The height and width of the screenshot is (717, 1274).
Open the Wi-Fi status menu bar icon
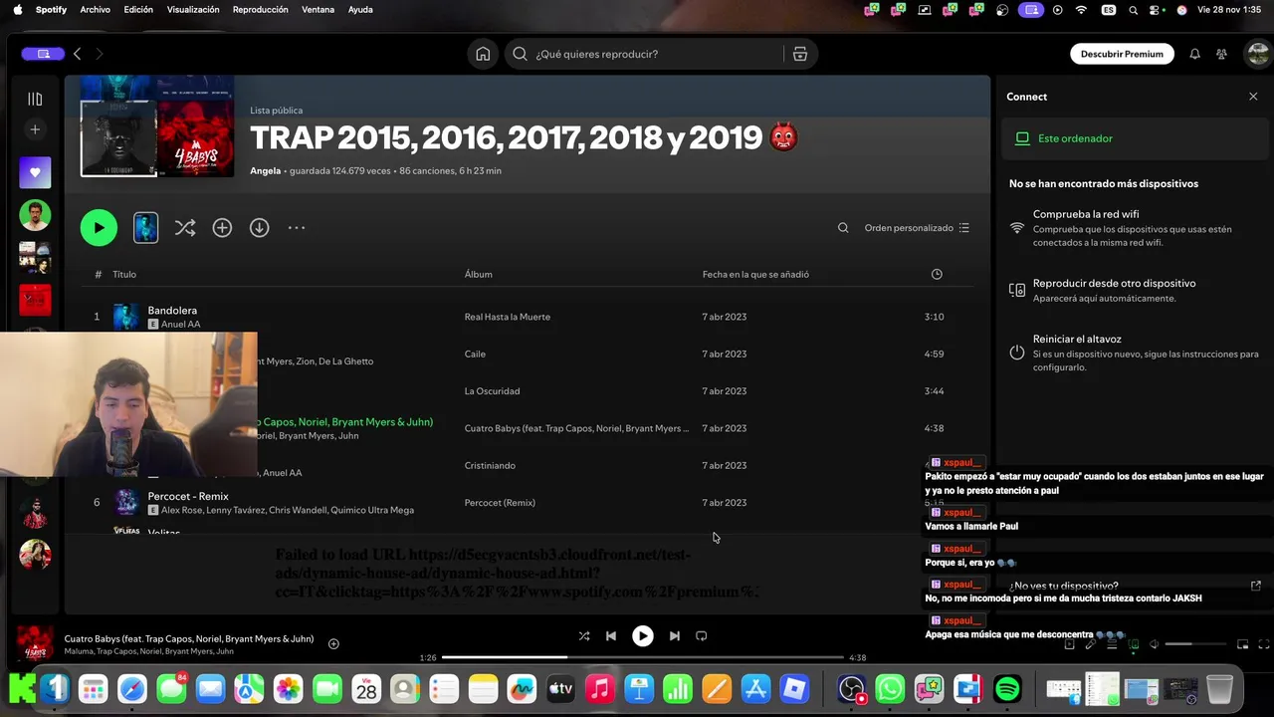coord(1082,10)
